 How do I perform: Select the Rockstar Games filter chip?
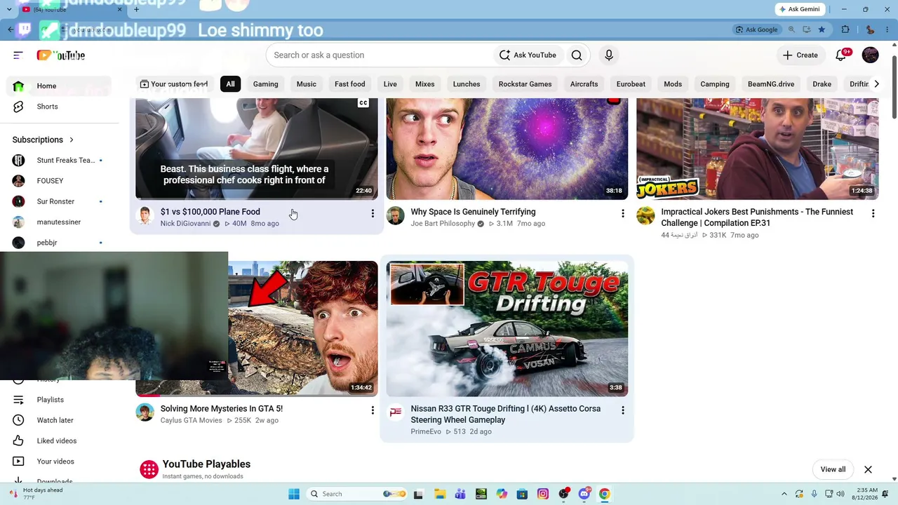coord(525,84)
